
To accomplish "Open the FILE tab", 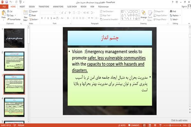I will point(4,7).
